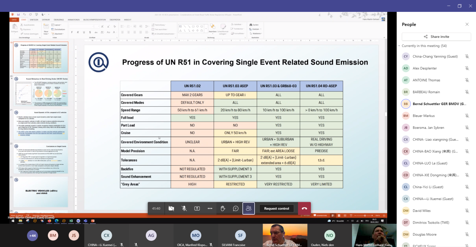Collapse the Currently in this meeting list
The height and width of the screenshot is (247, 476).
[399, 46]
